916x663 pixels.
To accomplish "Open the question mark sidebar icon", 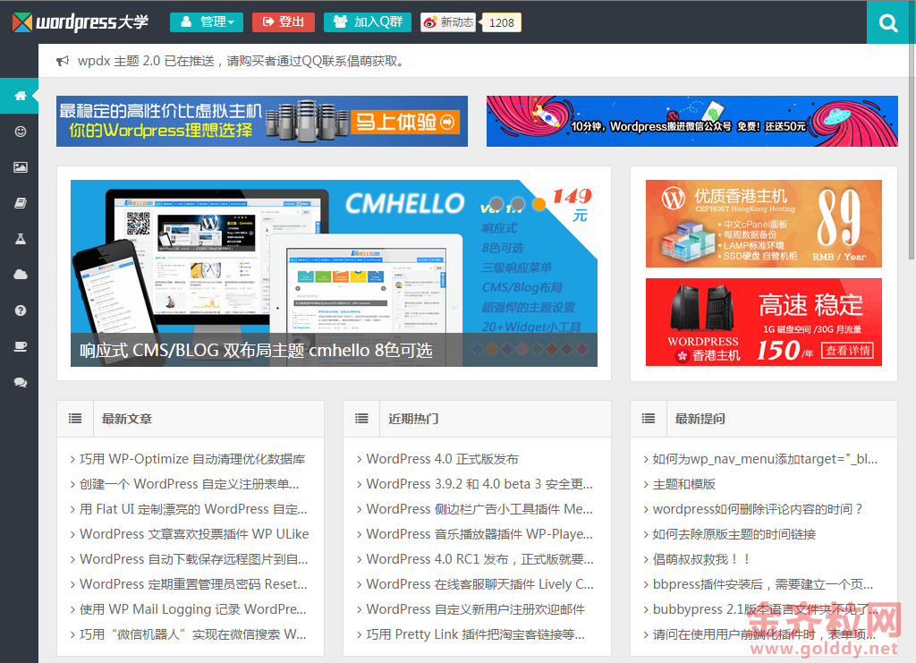I will pyautogui.click(x=20, y=310).
